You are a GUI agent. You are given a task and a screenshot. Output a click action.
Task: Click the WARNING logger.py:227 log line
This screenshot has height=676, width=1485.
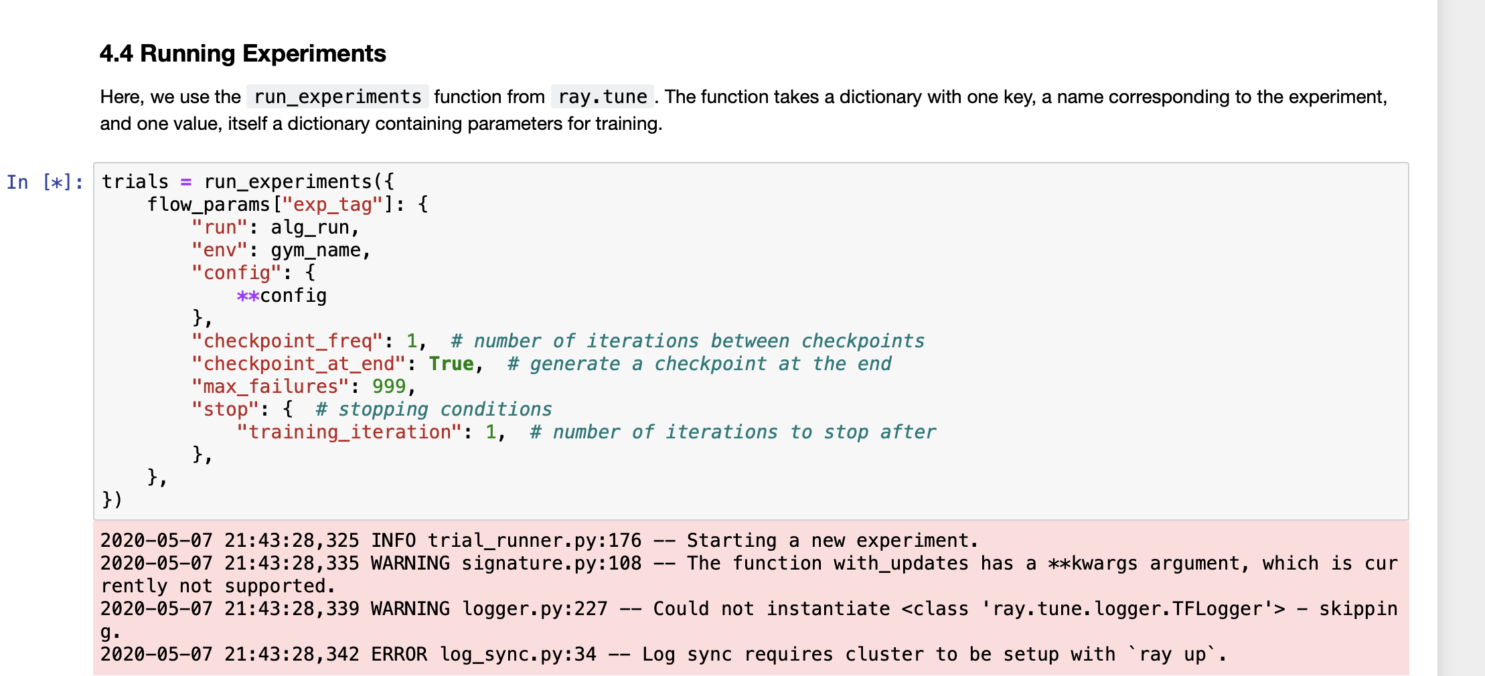(x=749, y=620)
